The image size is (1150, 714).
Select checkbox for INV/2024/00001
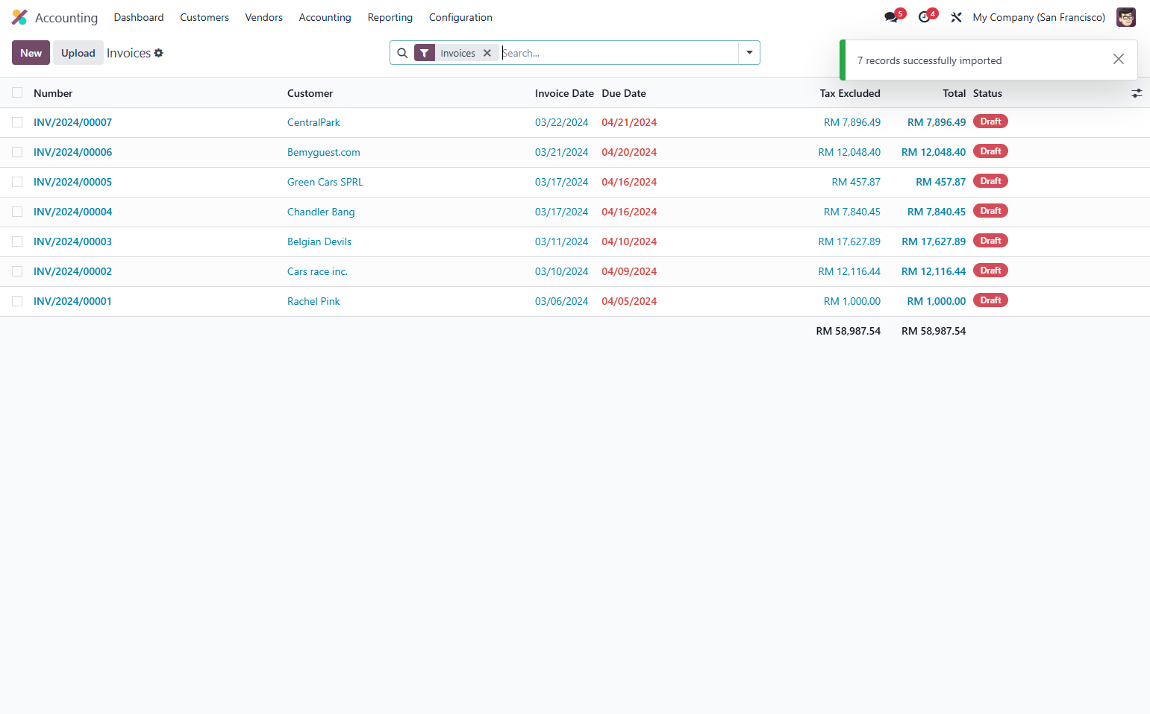tap(17, 301)
